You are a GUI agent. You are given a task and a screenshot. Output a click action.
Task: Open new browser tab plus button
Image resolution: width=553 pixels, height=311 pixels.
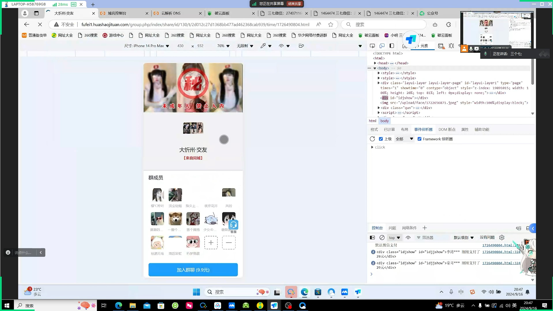(x=93, y=4)
